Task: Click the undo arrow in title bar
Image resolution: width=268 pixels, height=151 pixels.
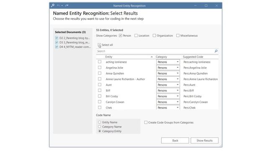Action: point(59,5)
